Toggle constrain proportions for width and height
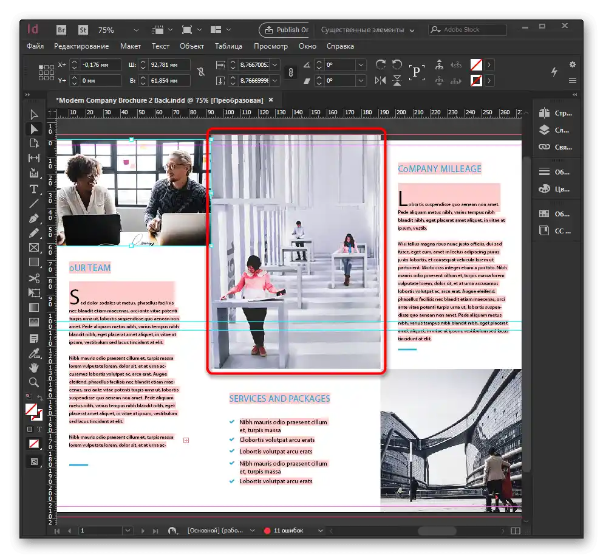This screenshot has height=558, width=603. click(201, 72)
